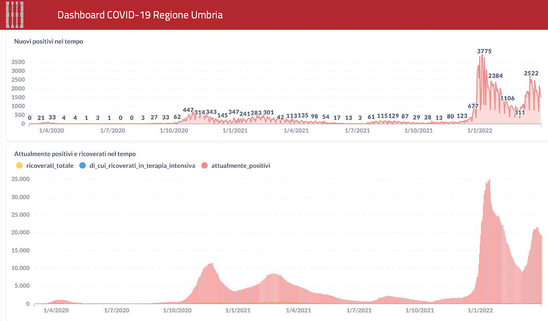
Task: Click 1/7/2021 on the bottom chart x-axis
Action: pyautogui.click(x=358, y=310)
